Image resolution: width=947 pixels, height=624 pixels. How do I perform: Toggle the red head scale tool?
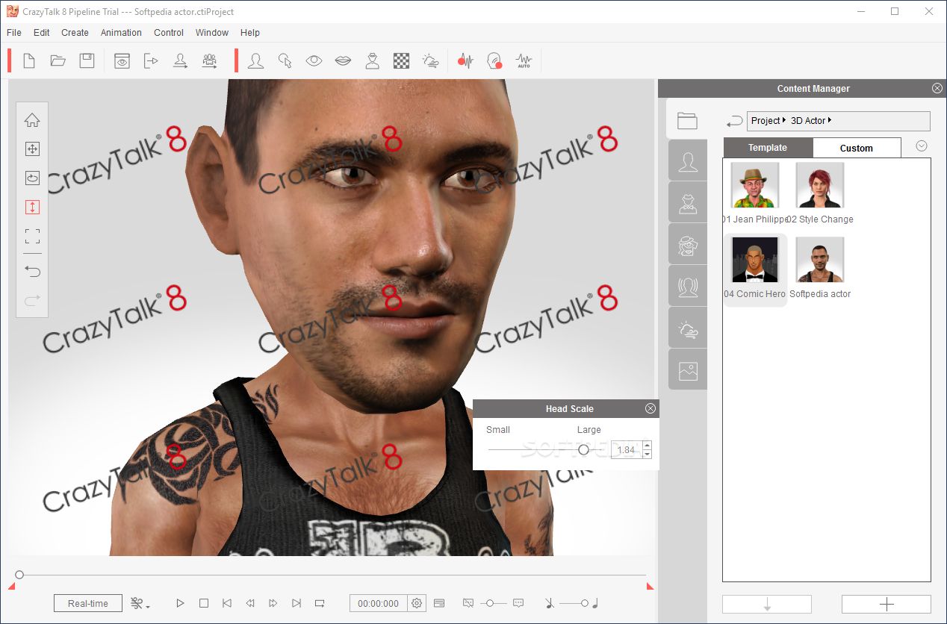click(32, 208)
